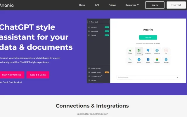Click the Football chat icon
Screen dimensions: 187x117
pos(89,35)
